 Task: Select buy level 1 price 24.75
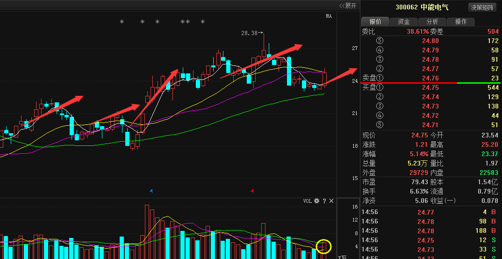pos(430,87)
